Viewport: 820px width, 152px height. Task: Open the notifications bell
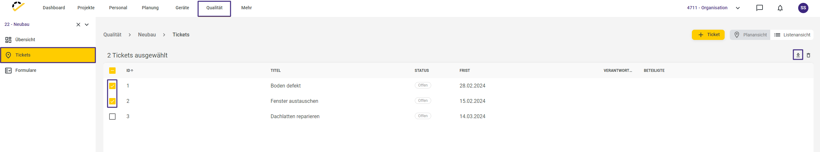click(x=780, y=8)
